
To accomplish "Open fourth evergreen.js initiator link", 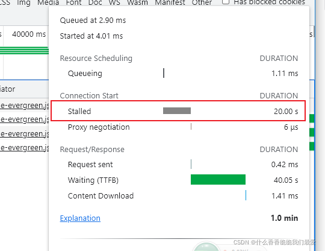I will click(x=25, y=148).
